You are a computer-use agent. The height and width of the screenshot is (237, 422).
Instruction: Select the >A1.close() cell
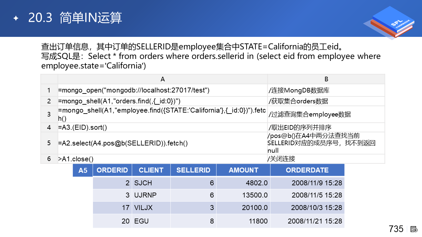click(x=76, y=159)
